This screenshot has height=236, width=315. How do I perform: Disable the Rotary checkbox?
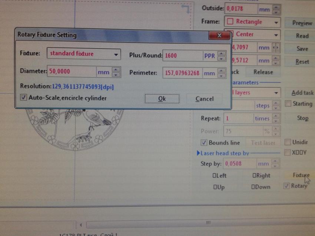[286, 186]
